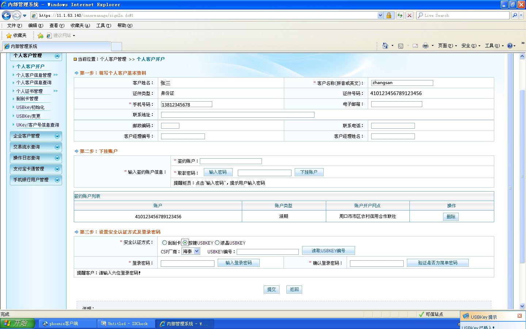Expand the 交易流水查询 sidebar section
Viewport: 526px width, 329px height.
(x=36, y=147)
